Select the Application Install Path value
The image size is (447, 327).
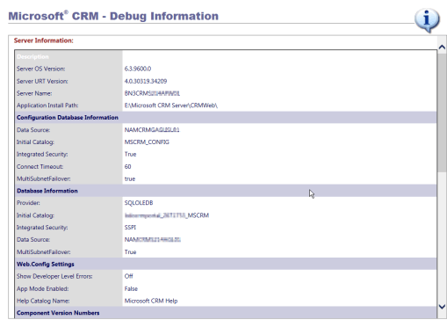(x=171, y=105)
